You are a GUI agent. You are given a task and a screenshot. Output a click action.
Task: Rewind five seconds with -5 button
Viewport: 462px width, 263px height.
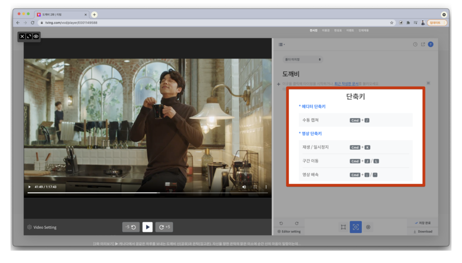click(x=131, y=227)
